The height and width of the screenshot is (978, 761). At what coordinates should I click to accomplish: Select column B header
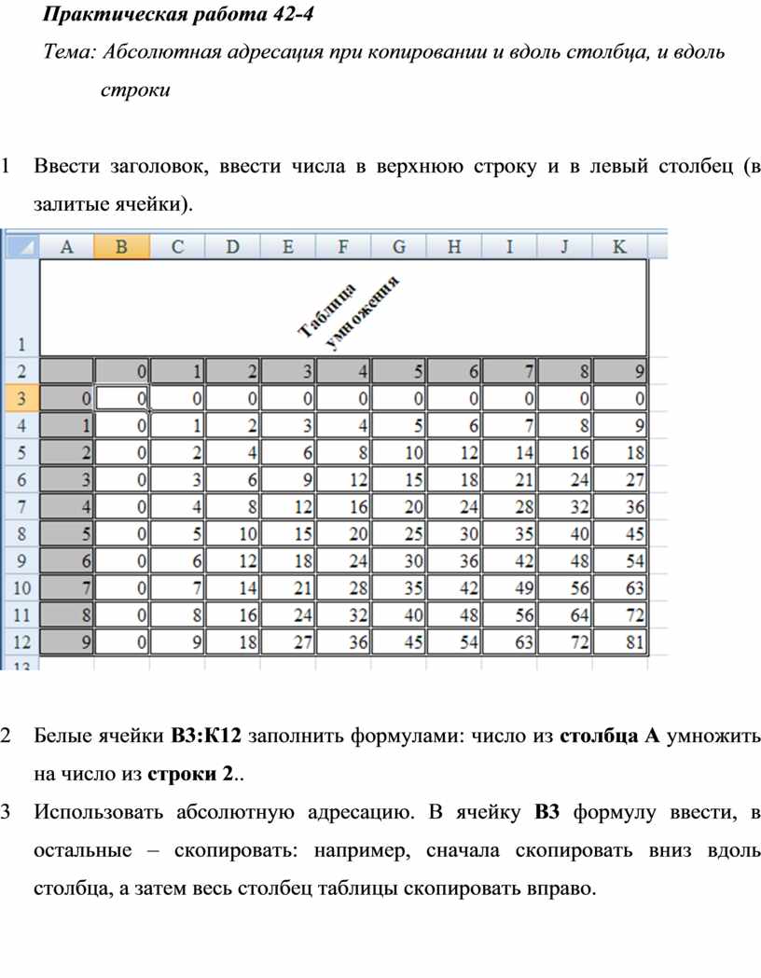(122, 246)
